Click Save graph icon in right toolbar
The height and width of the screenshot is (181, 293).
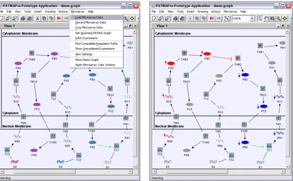click(x=167, y=18)
